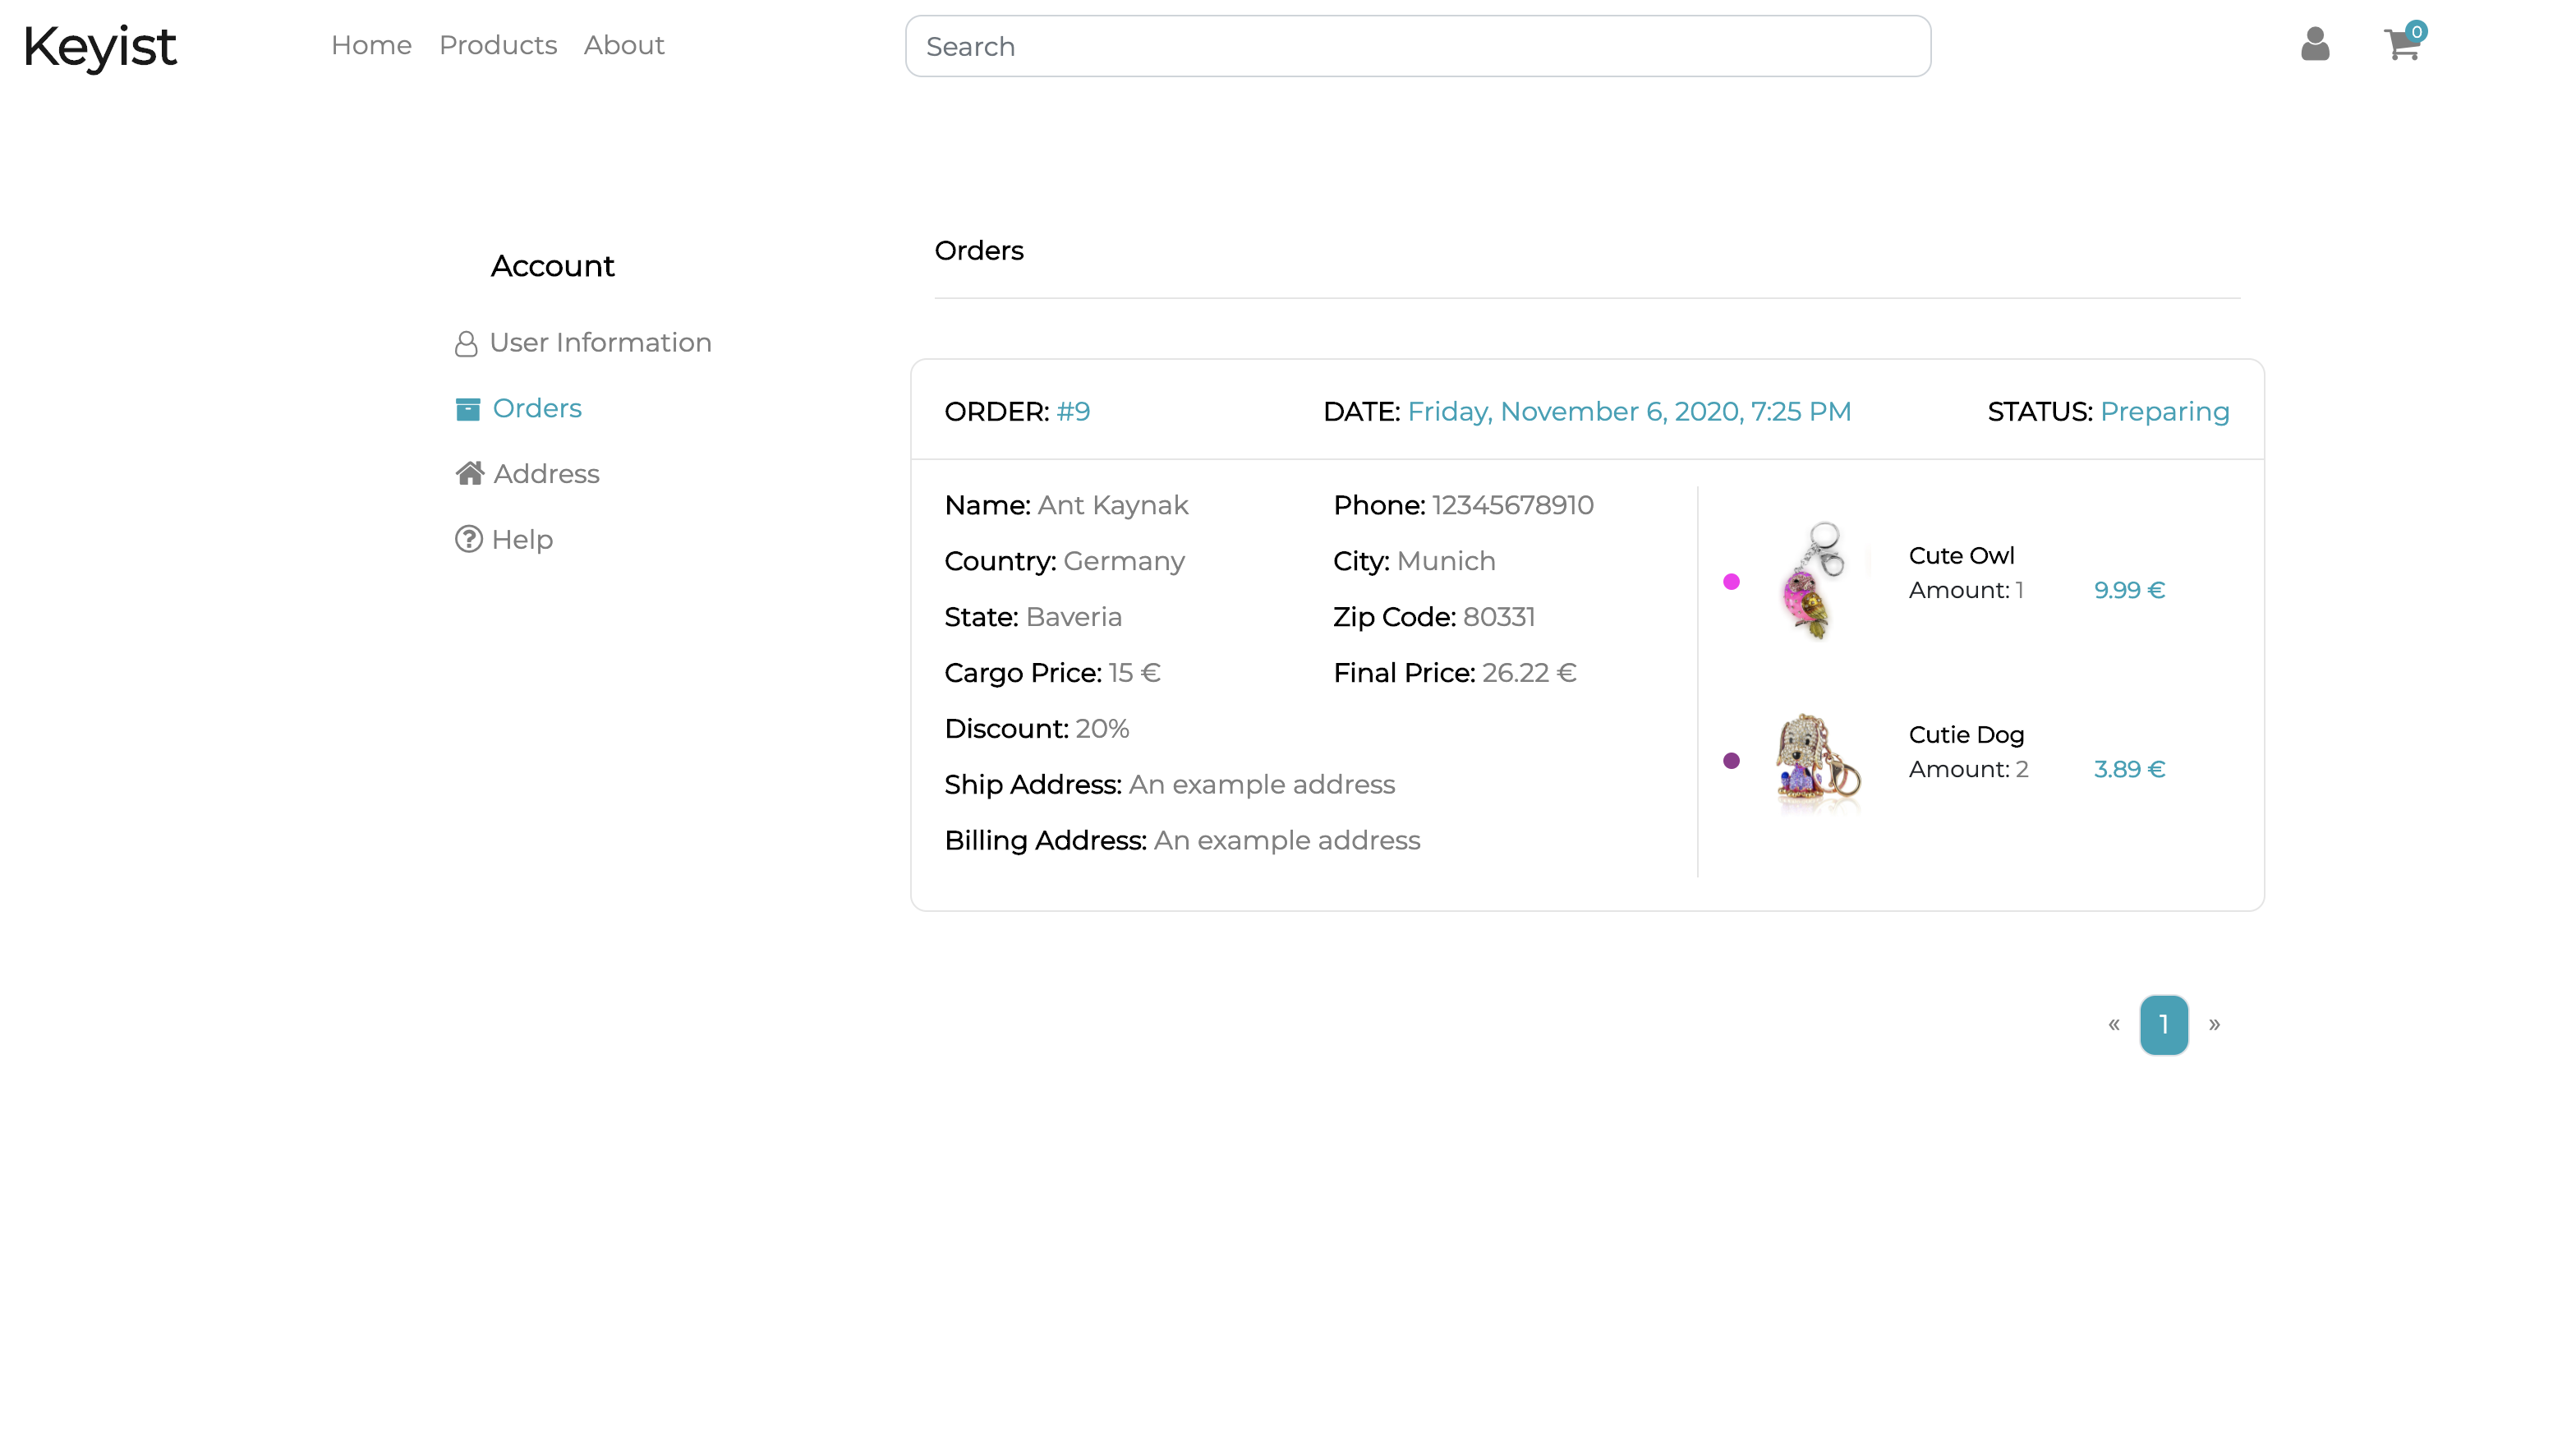Click the cart badge showing 0
The width and height of the screenshot is (2576, 1441).
pyautogui.click(x=2416, y=31)
